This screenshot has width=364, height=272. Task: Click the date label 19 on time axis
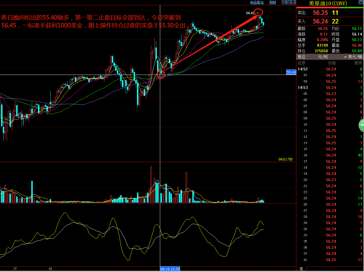tap(50, 269)
